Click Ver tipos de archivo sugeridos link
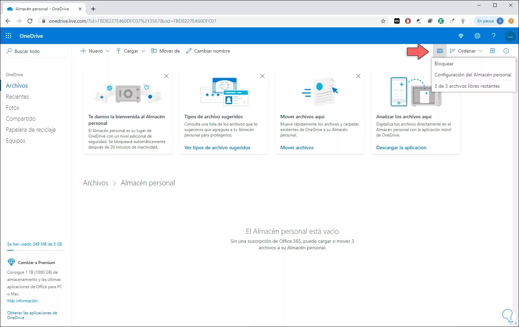This screenshot has height=327, width=519. click(217, 148)
